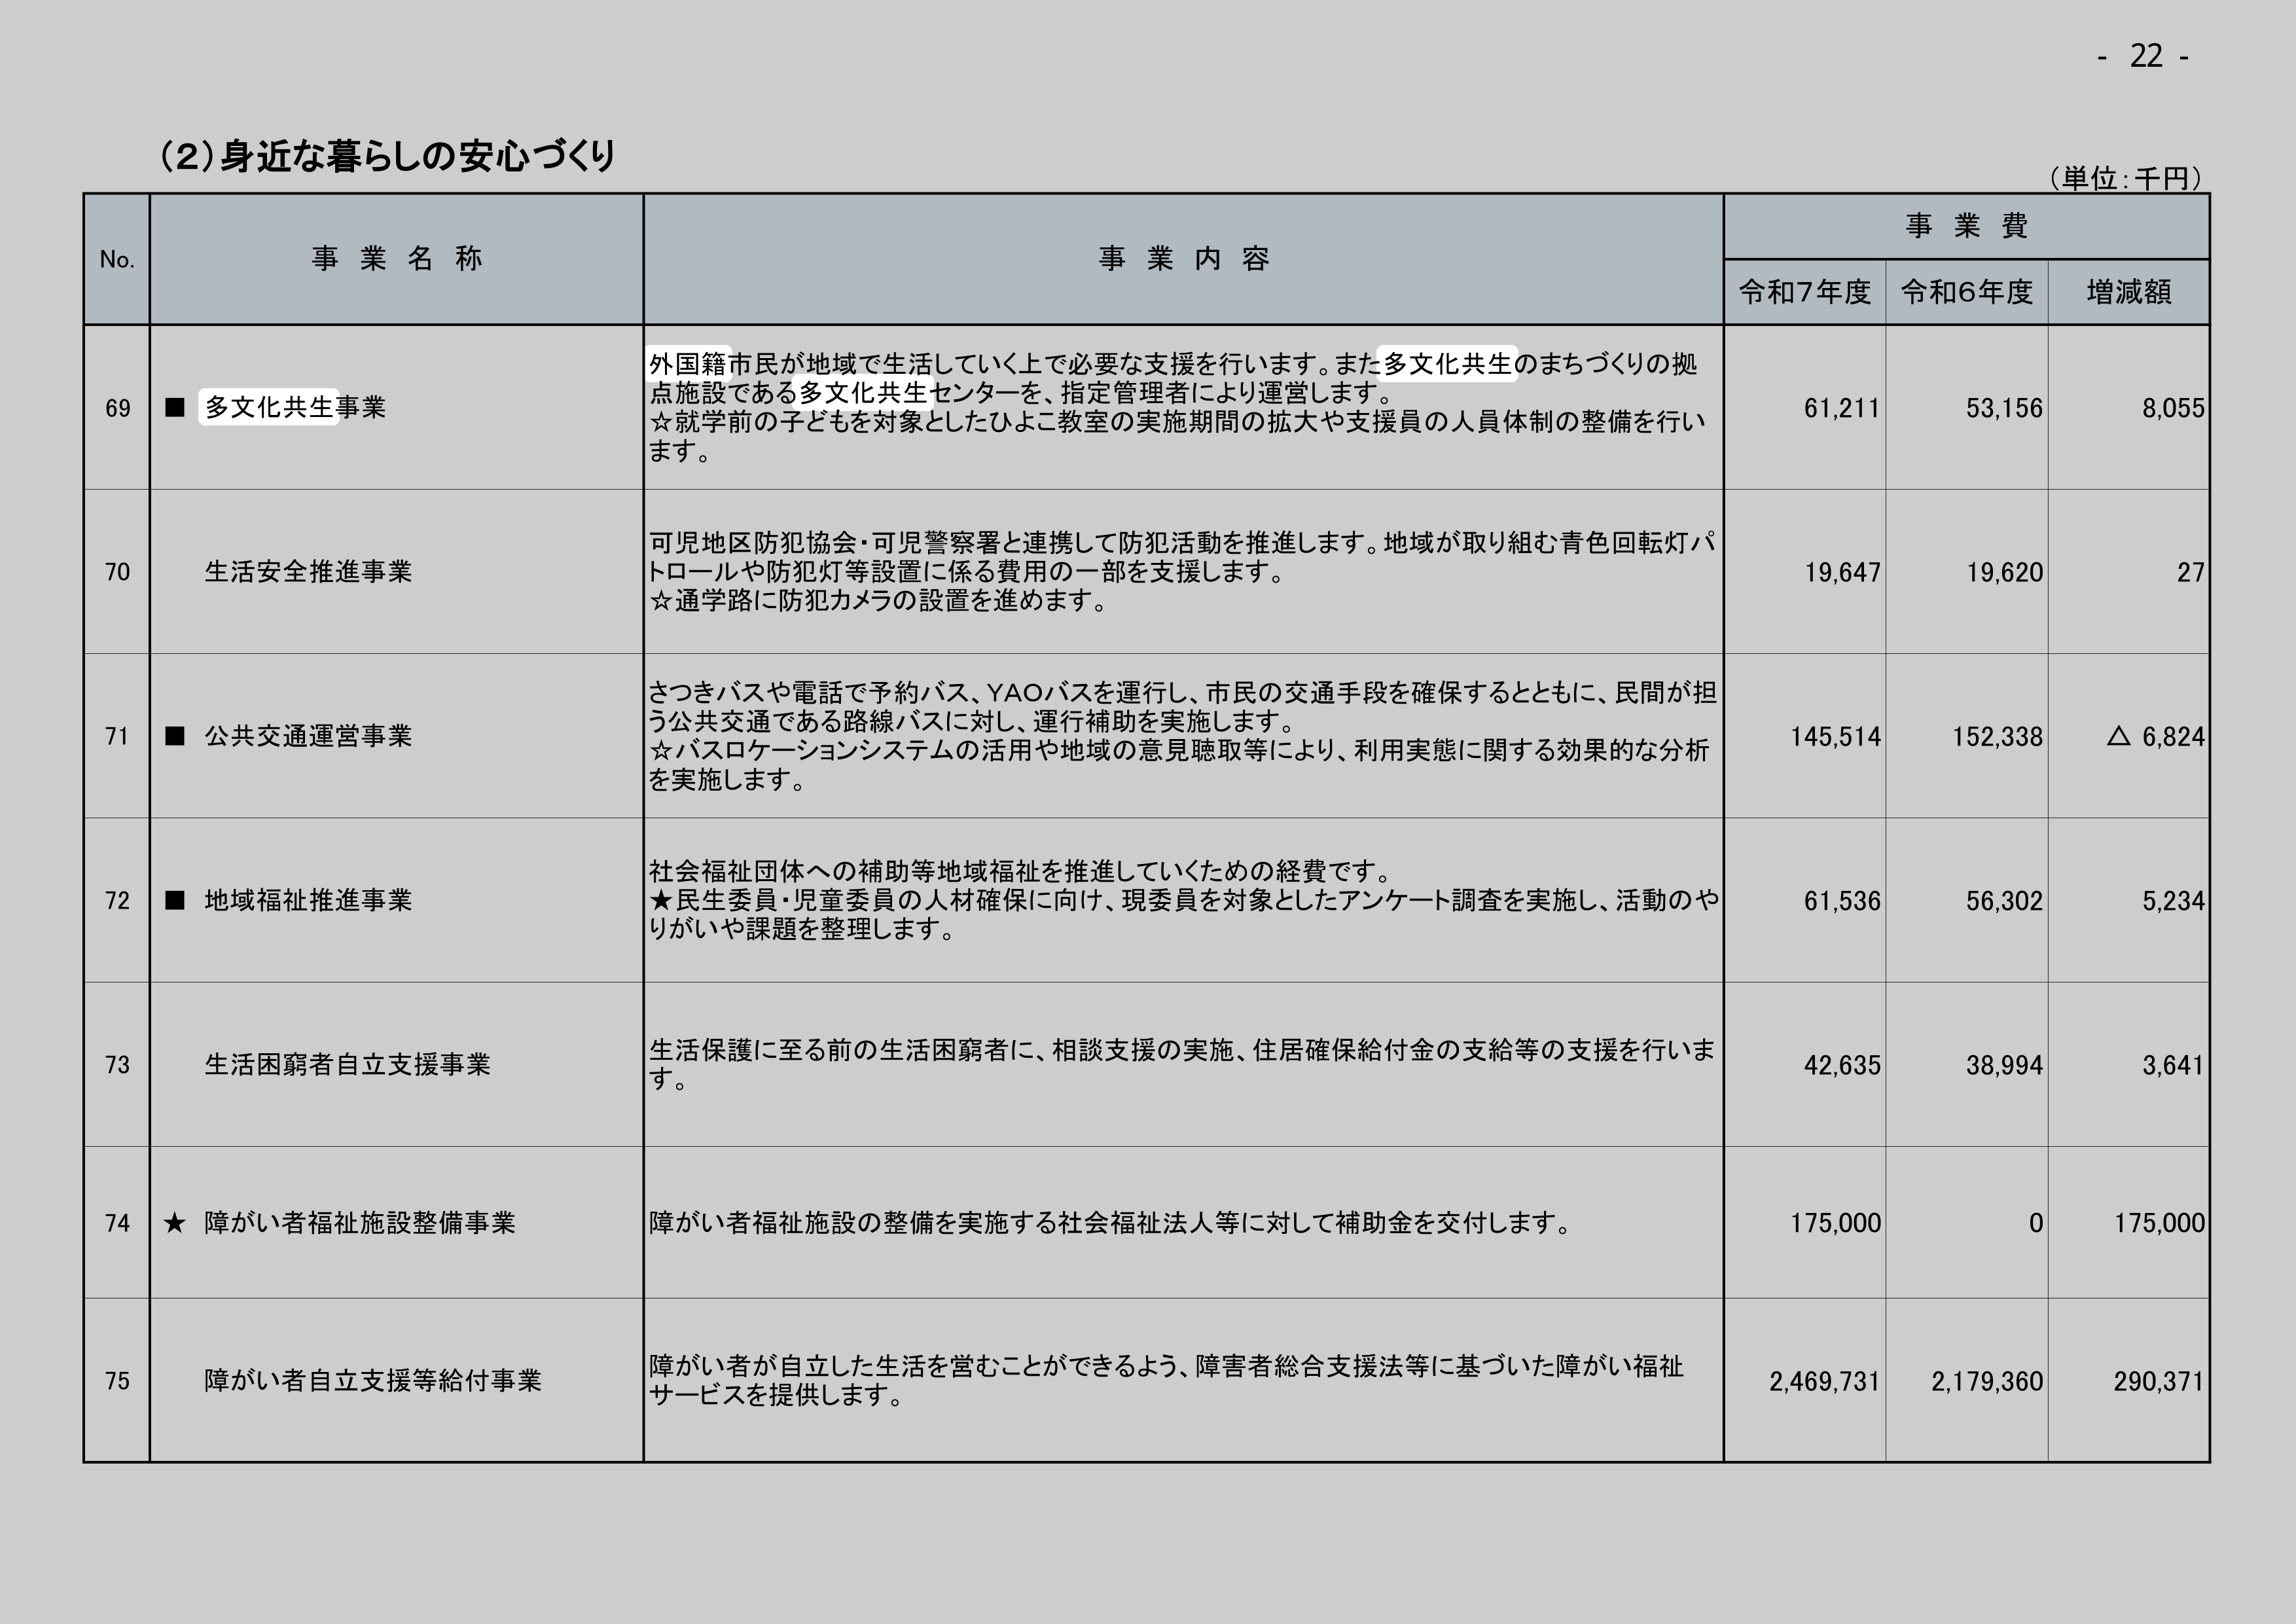Click the value 3,641

(x=2173, y=1065)
